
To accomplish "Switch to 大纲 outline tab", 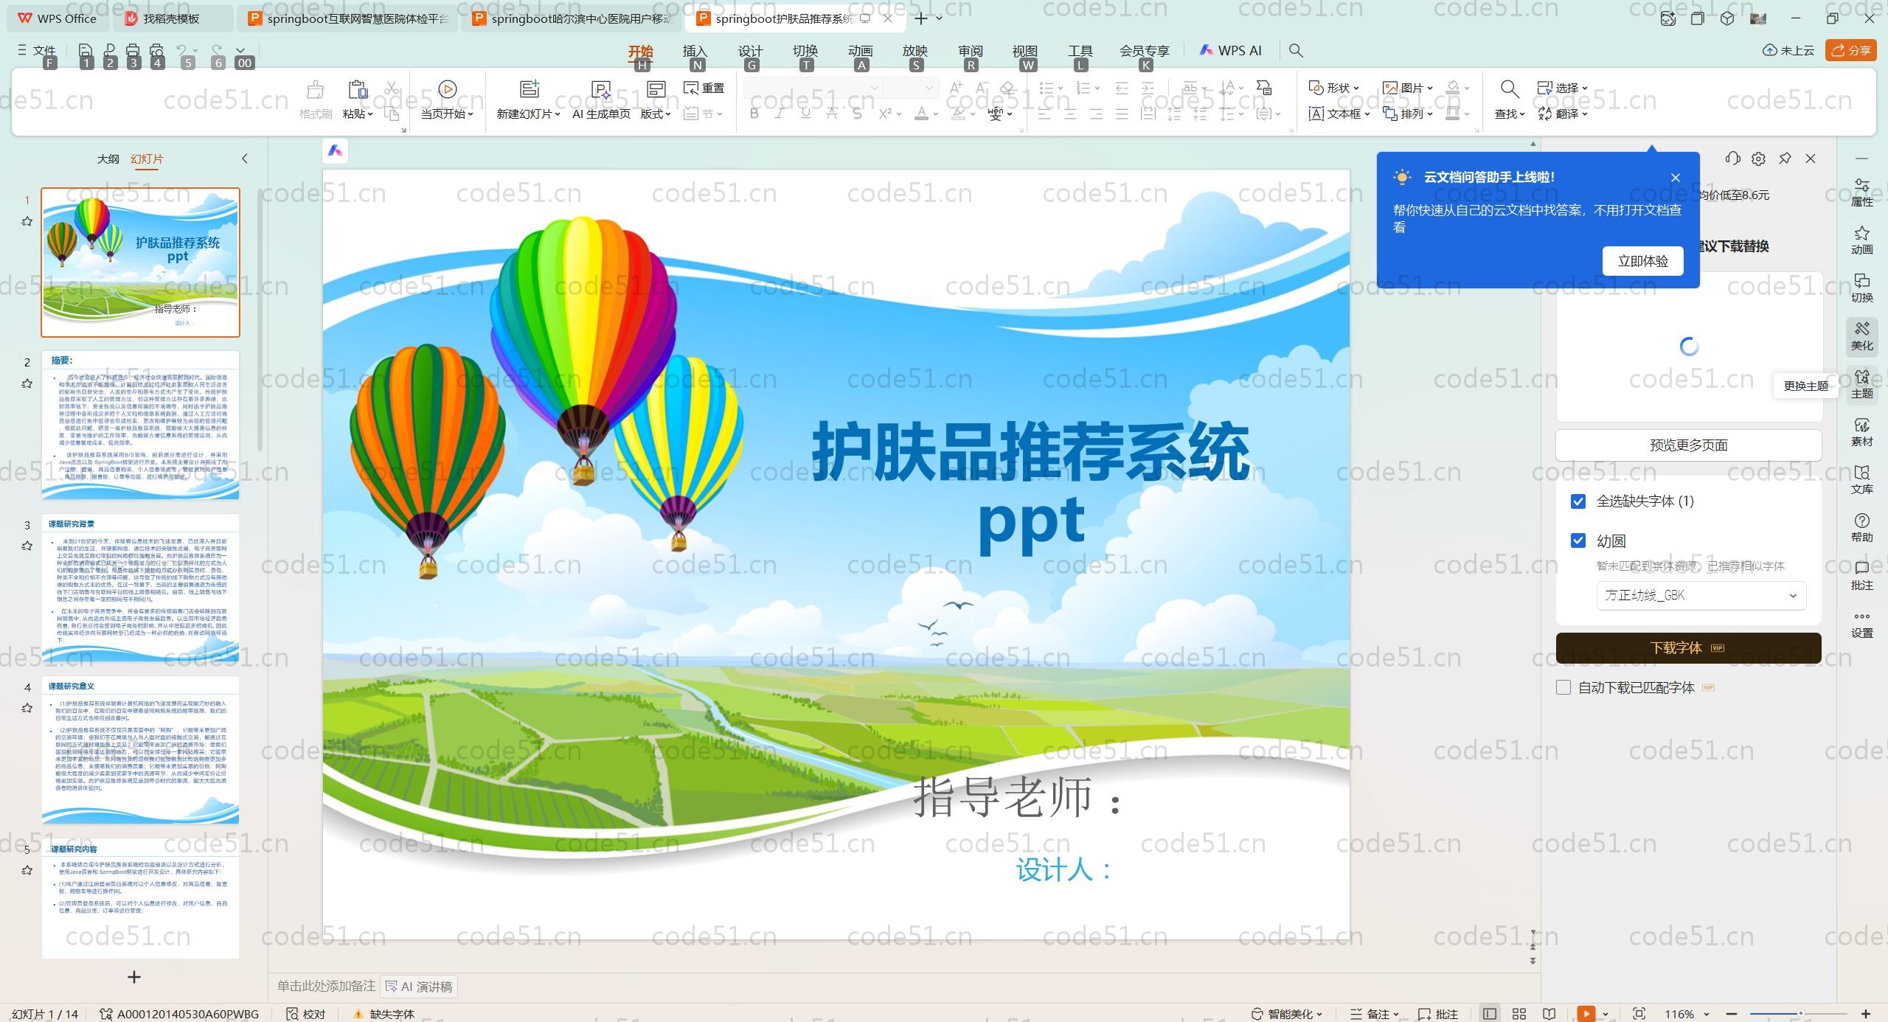I will tap(108, 159).
